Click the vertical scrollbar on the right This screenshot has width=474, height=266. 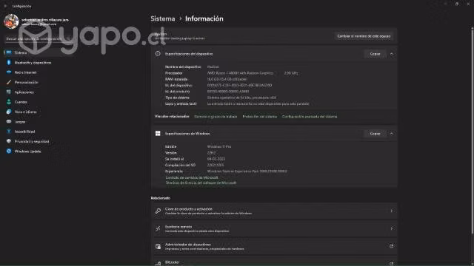[x=472, y=132]
